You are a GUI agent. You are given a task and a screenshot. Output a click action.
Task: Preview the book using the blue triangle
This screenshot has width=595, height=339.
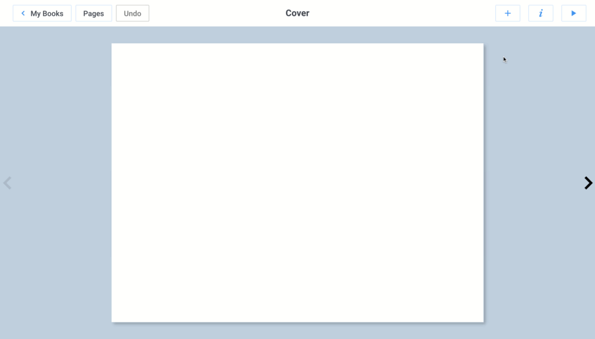pyautogui.click(x=573, y=13)
